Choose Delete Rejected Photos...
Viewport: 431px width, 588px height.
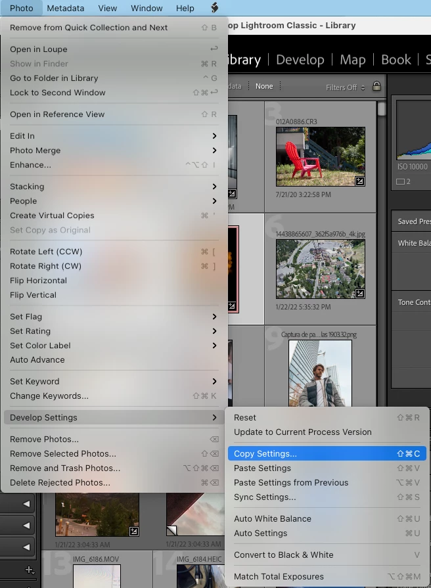point(113,482)
